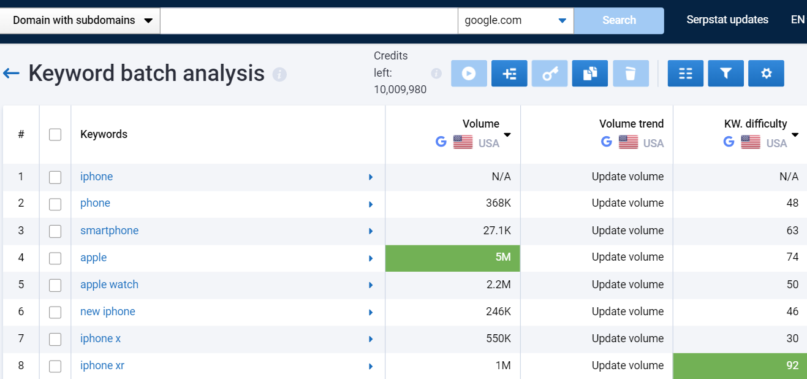Click Update volume in the iphone row
The height and width of the screenshot is (379, 807).
[x=627, y=177]
